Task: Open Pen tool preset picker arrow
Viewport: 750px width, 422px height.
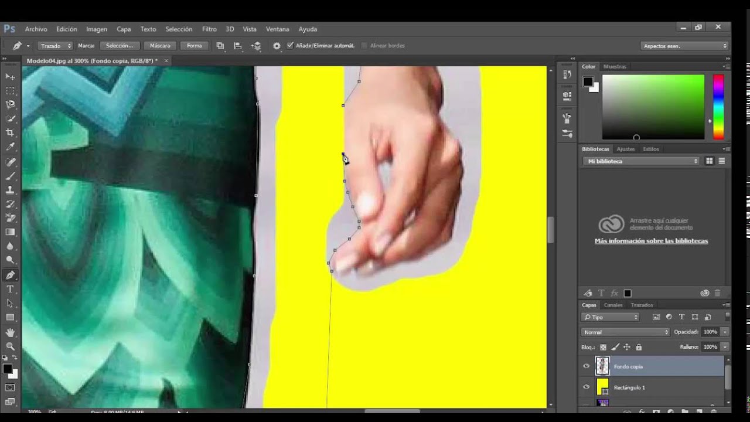Action: tap(28, 46)
